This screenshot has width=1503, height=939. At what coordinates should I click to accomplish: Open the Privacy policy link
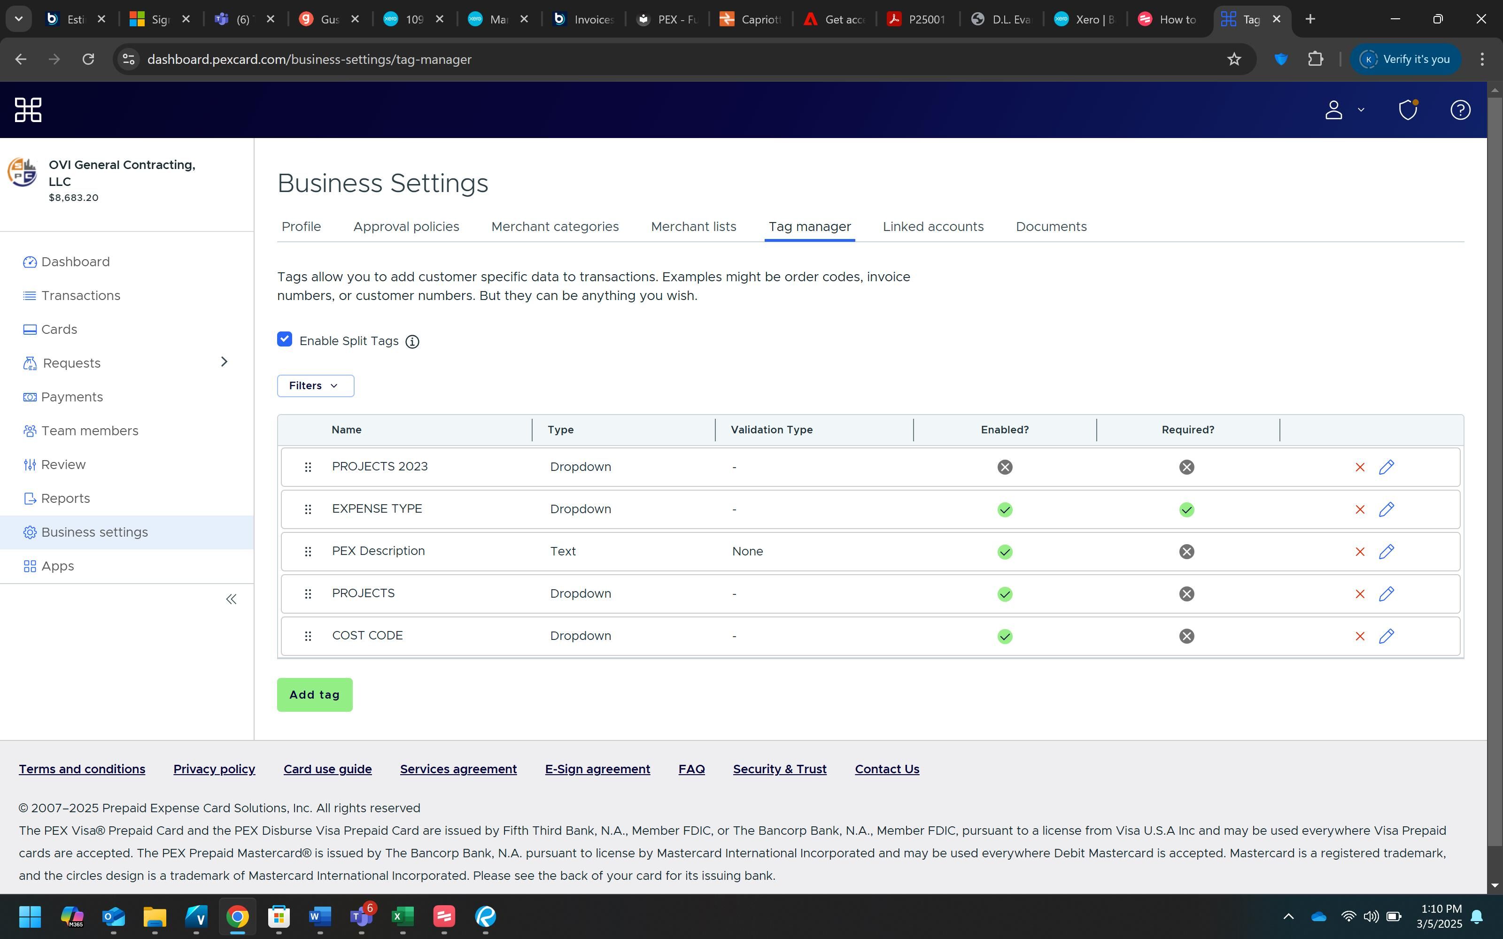point(214,769)
